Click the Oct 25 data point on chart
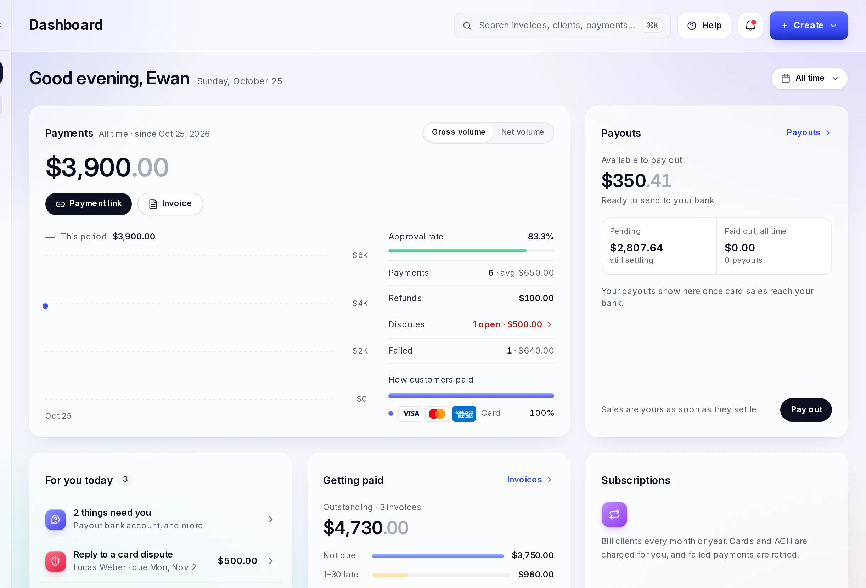This screenshot has width=866, height=588. pyautogui.click(x=45, y=306)
